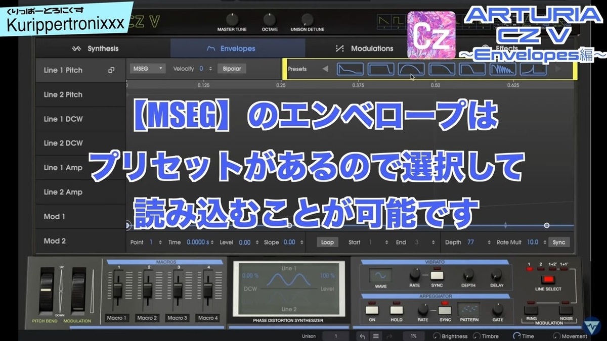The width and height of the screenshot is (607, 341).
Task: Toggle the Bipolar button
Action: pyautogui.click(x=232, y=69)
